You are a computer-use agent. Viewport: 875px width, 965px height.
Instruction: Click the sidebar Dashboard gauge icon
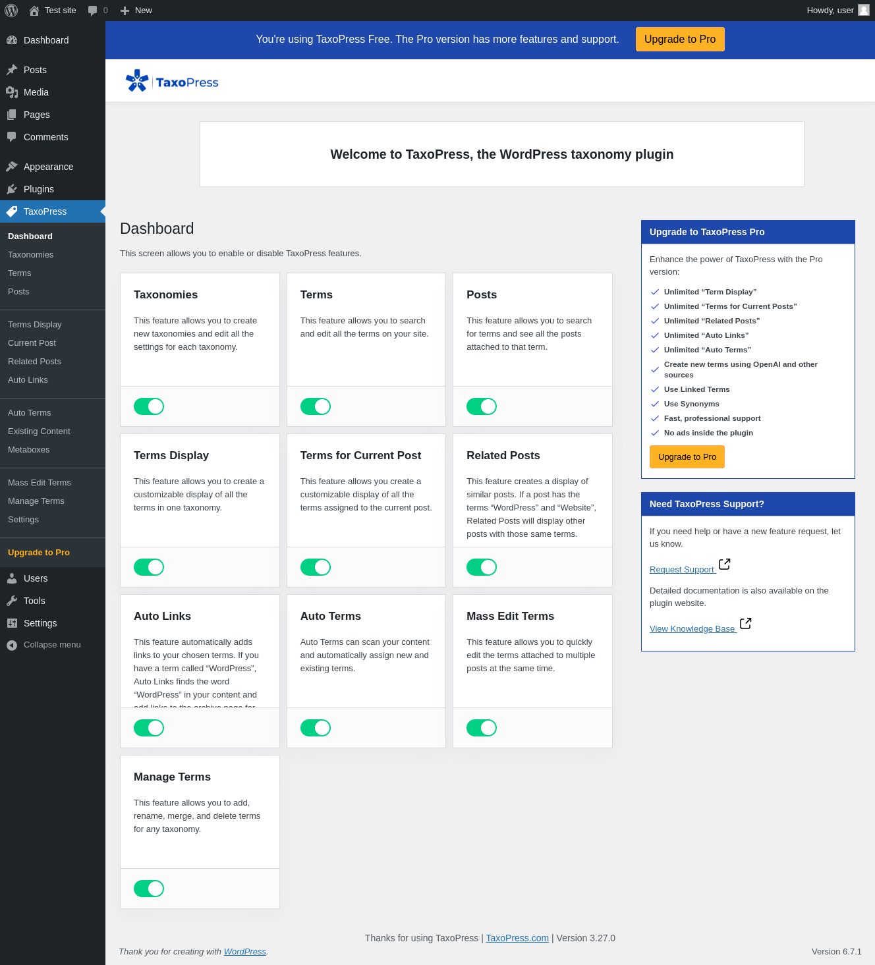point(12,40)
